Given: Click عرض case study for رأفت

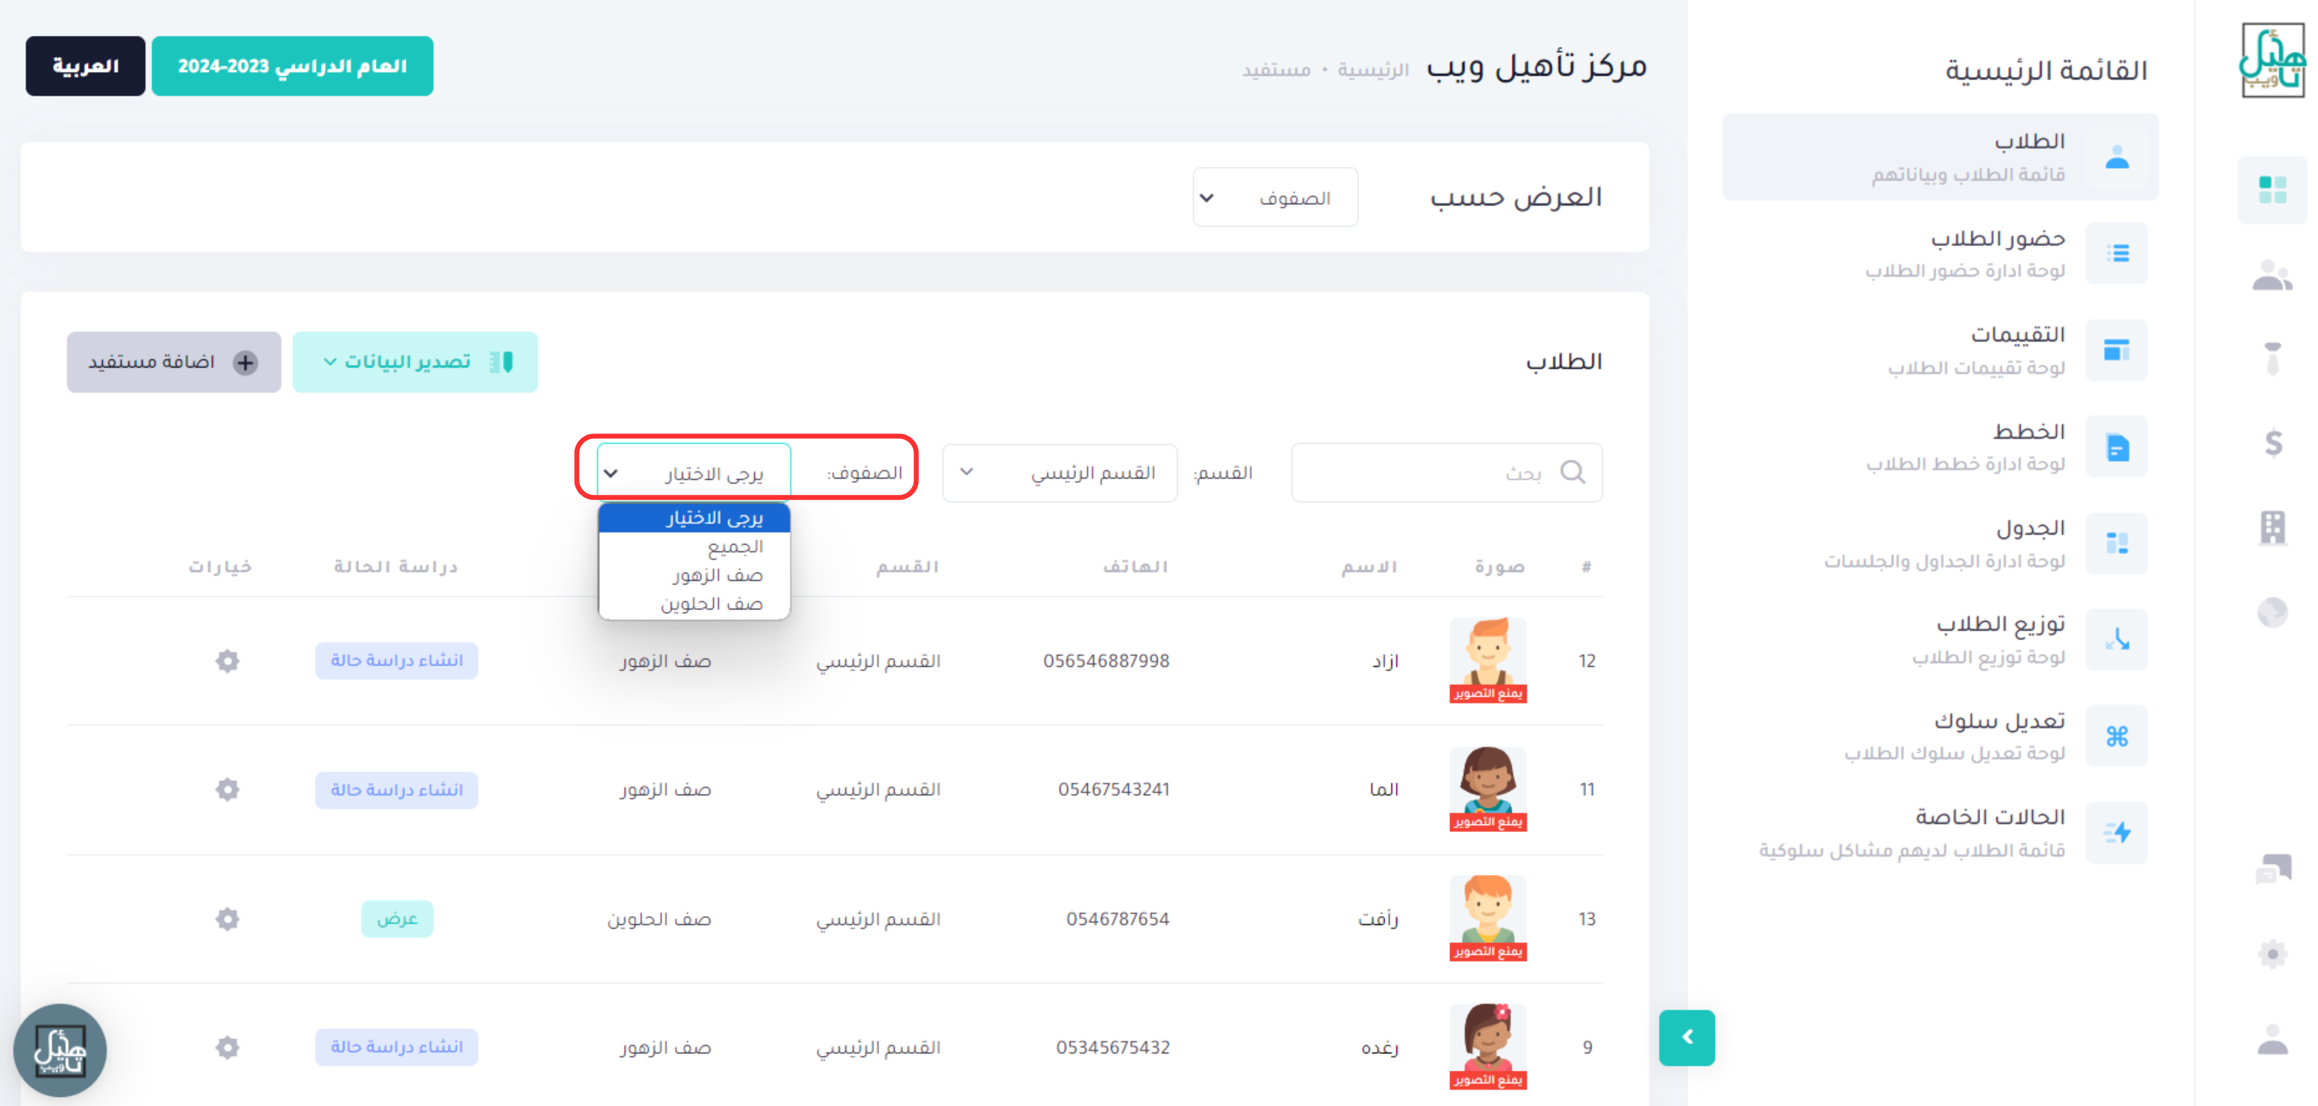Looking at the screenshot, I should 397,919.
